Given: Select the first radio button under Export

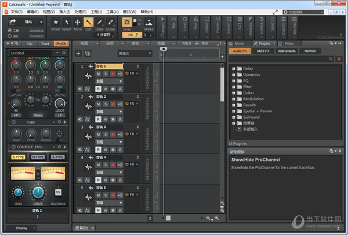Looking at the screenshot, I should (9, 30).
